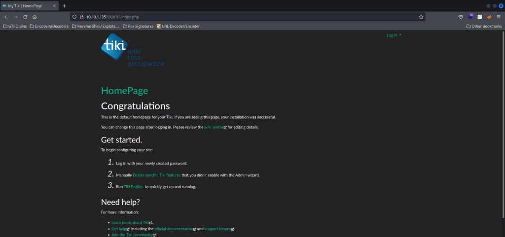Click the Tiki Profiles link
Screen dimensions: 505x237
pyautogui.click(x=134, y=187)
